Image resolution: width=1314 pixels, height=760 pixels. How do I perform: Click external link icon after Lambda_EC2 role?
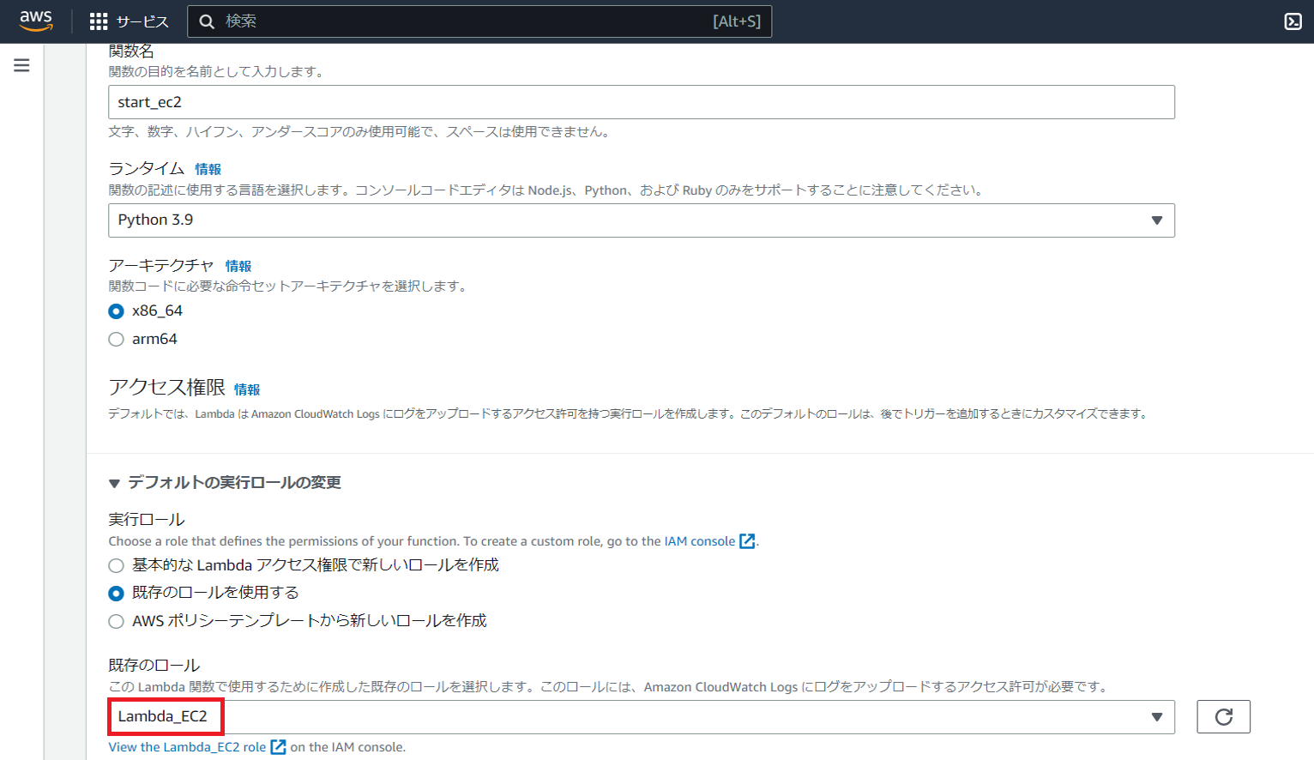278,747
